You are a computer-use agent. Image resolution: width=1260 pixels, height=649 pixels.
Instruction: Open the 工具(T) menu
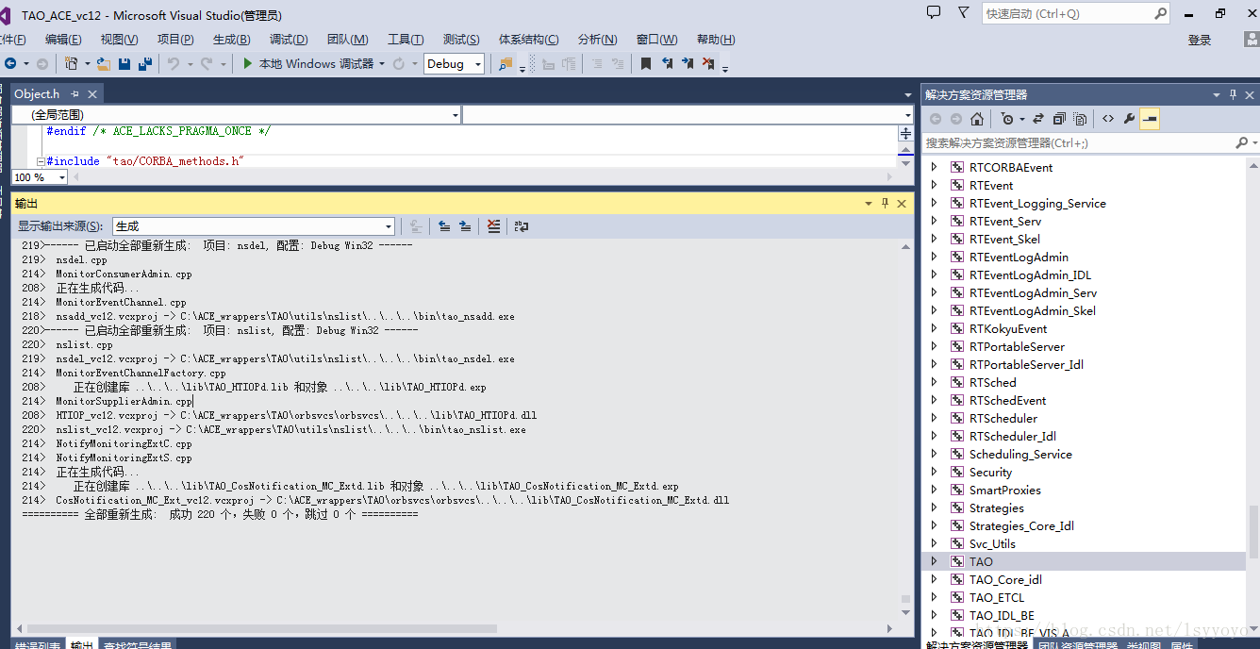pos(406,40)
